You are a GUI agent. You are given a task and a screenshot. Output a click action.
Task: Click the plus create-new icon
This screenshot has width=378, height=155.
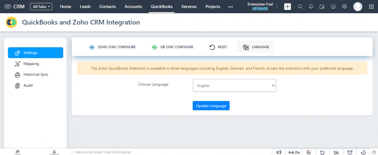(x=287, y=7)
